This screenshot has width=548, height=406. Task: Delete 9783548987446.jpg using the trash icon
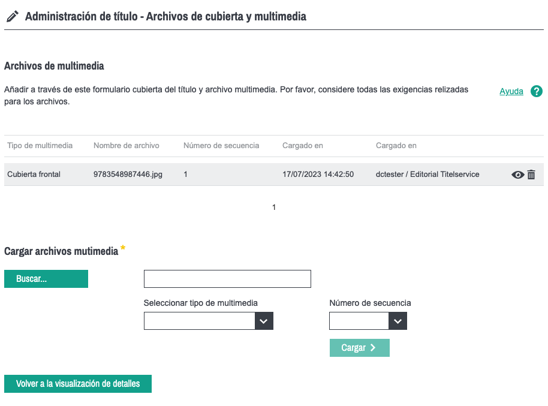click(531, 175)
